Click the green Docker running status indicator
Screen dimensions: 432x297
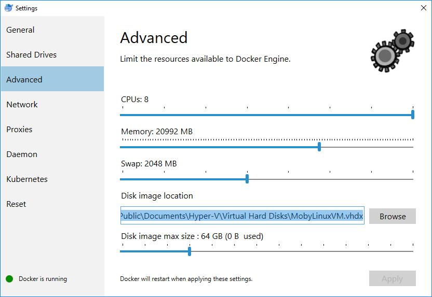[x=9, y=279]
